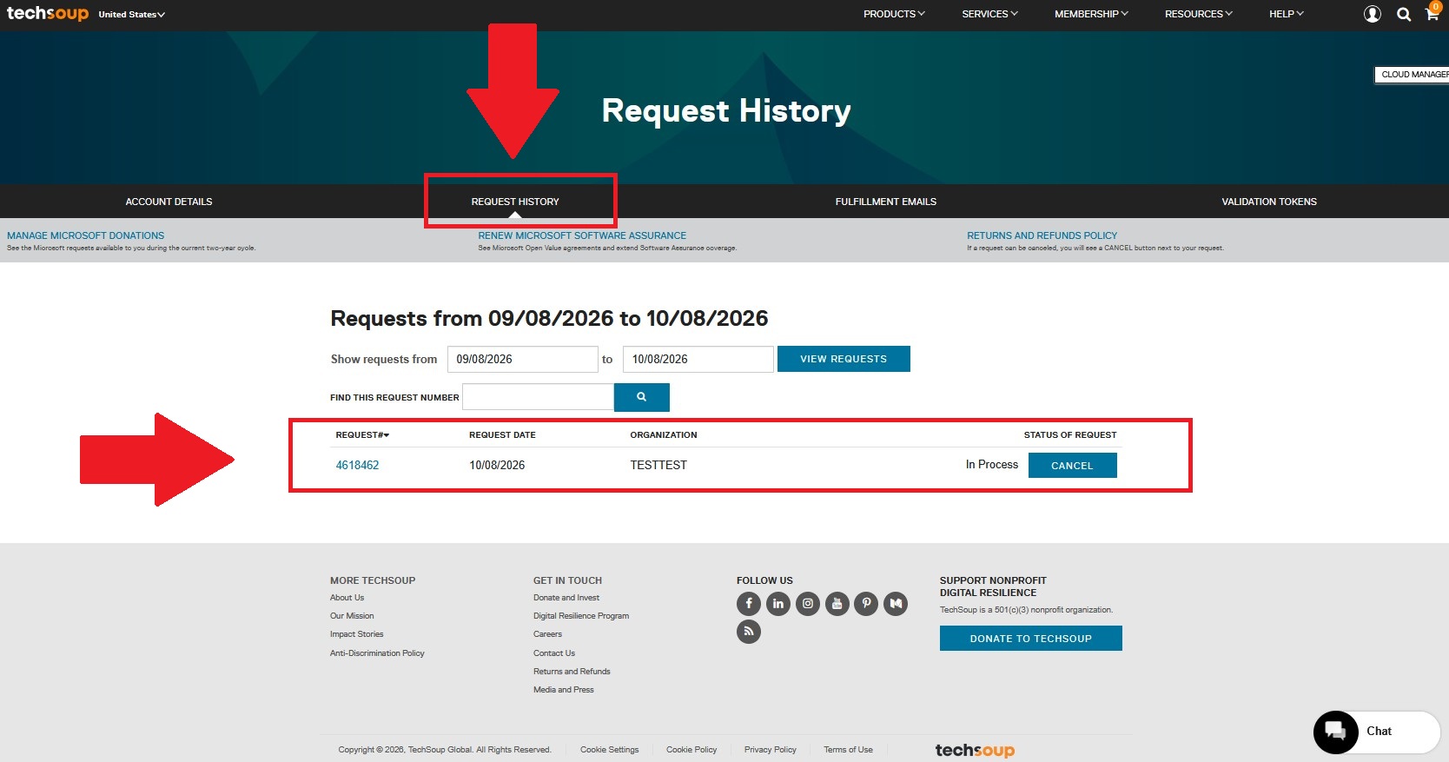Open the LinkedIn social icon
The image size is (1449, 762).
(778, 603)
